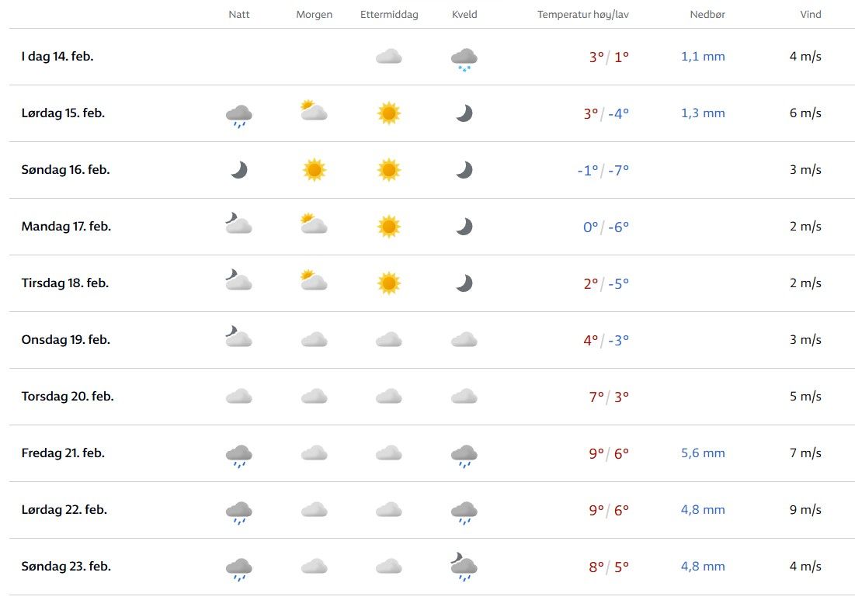Screen dimensions: 855x600
Task: Open the I dag 14. feb. forecast row
Action: tap(57, 57)
